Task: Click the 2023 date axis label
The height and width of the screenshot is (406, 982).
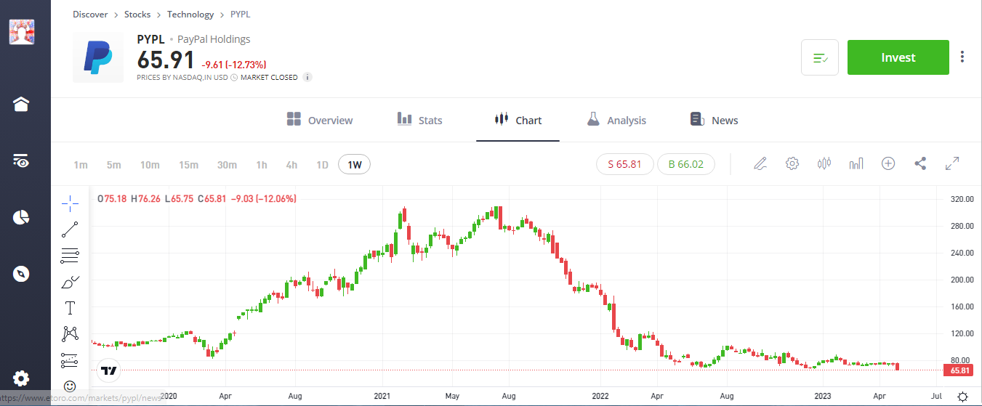Action: [823, 396]
